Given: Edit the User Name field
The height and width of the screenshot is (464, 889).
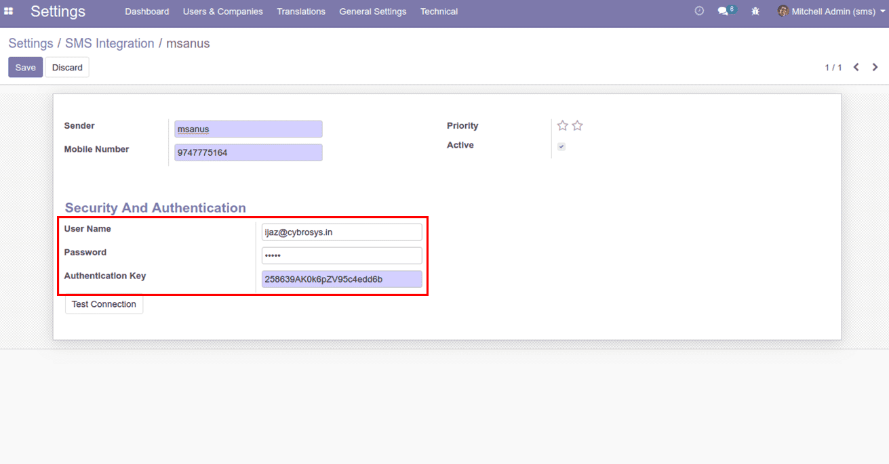Looking at the screenshot, I should [x=342, y=232].
